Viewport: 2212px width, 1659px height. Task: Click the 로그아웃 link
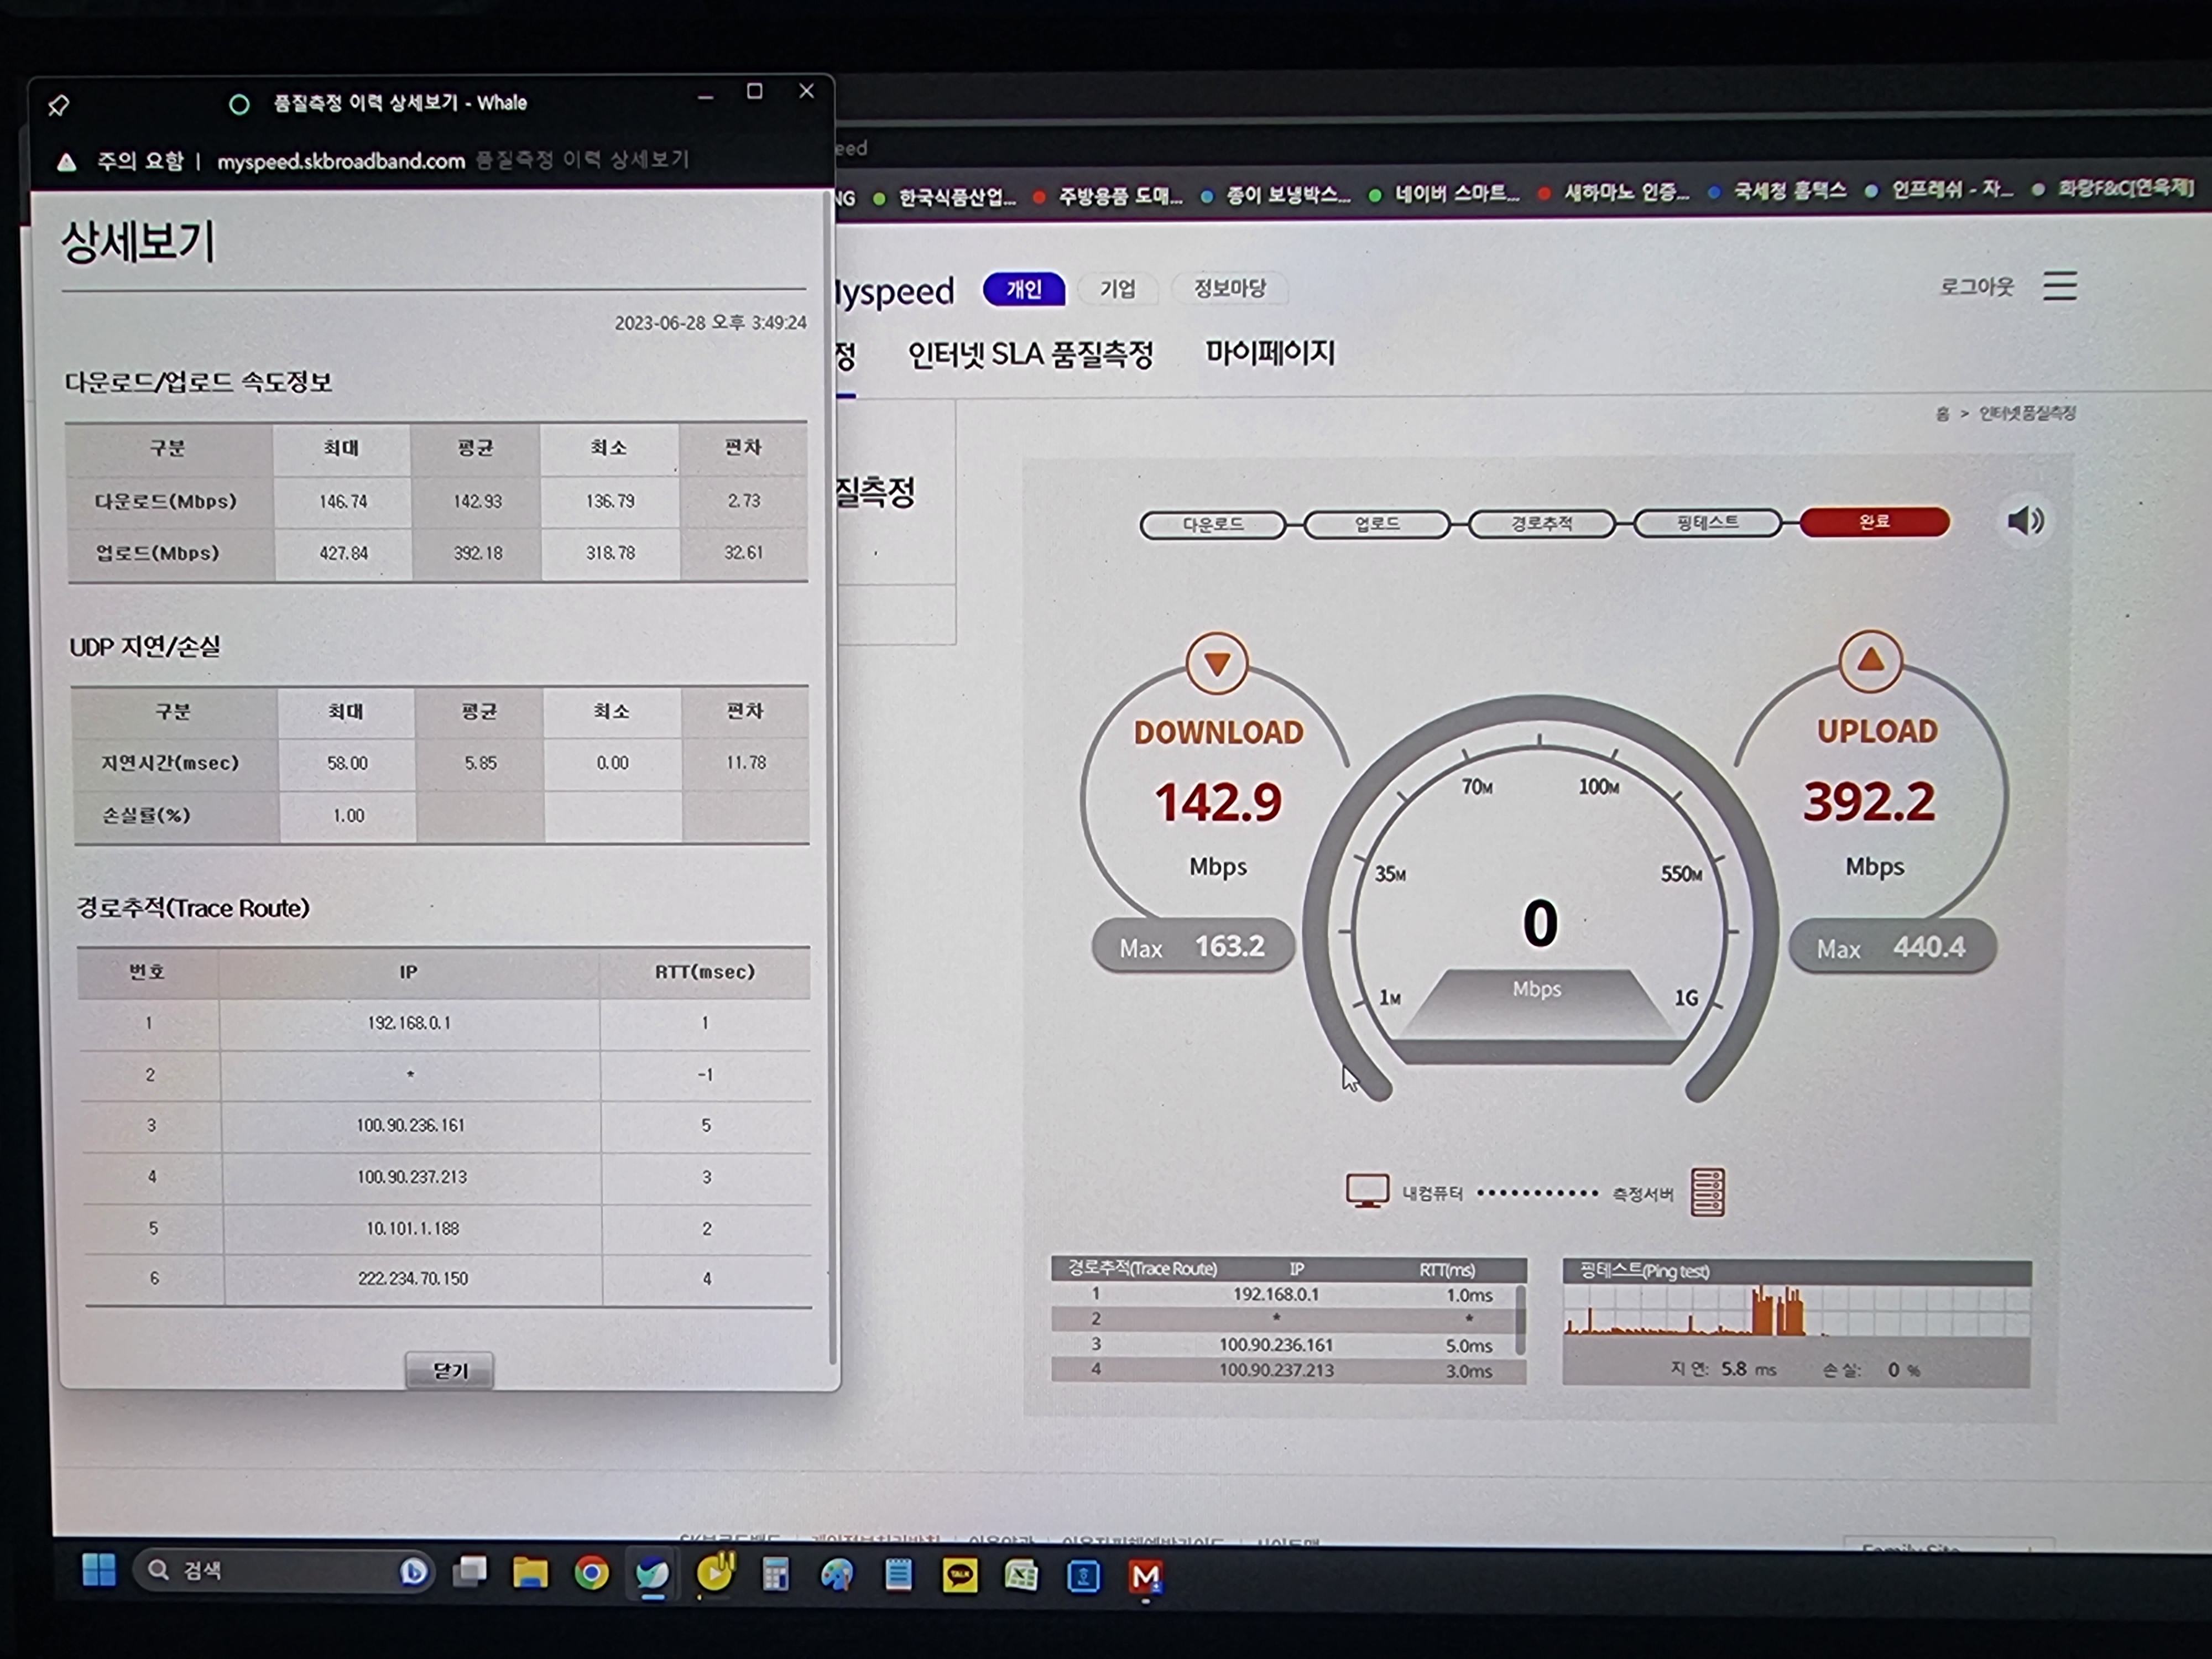[x=1976, y=286]
